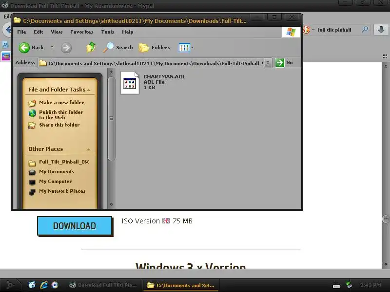The image size is (390, 292).
Task: Open the Search pane in Explorer
Action: pyautogui.click(x=118, y=47)
